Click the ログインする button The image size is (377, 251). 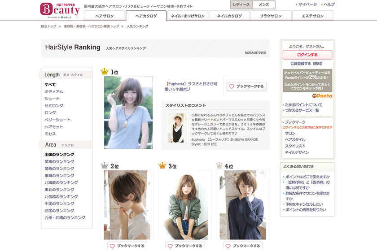307,55
